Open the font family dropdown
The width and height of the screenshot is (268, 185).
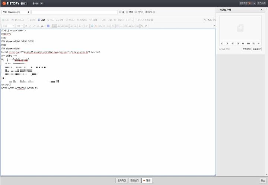point(8,26)
